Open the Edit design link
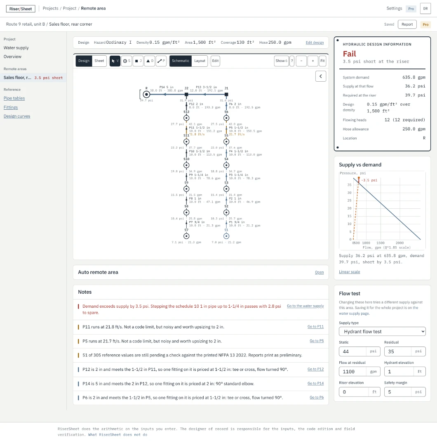437x441 pixels. [315, 42]
